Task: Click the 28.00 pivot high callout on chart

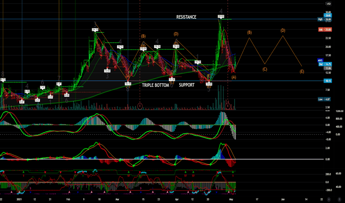Action: coord(221,17)
